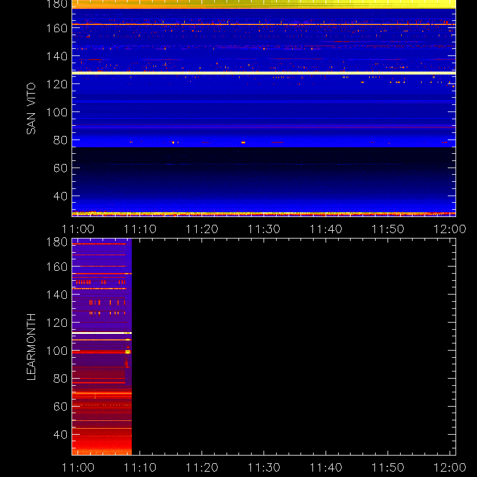Image resolution: width=477 pixels, height=477 pixels.
Task: Select 12:00 time label under San Vito plot
Action: pyautogui.click(x=450, y=229)
